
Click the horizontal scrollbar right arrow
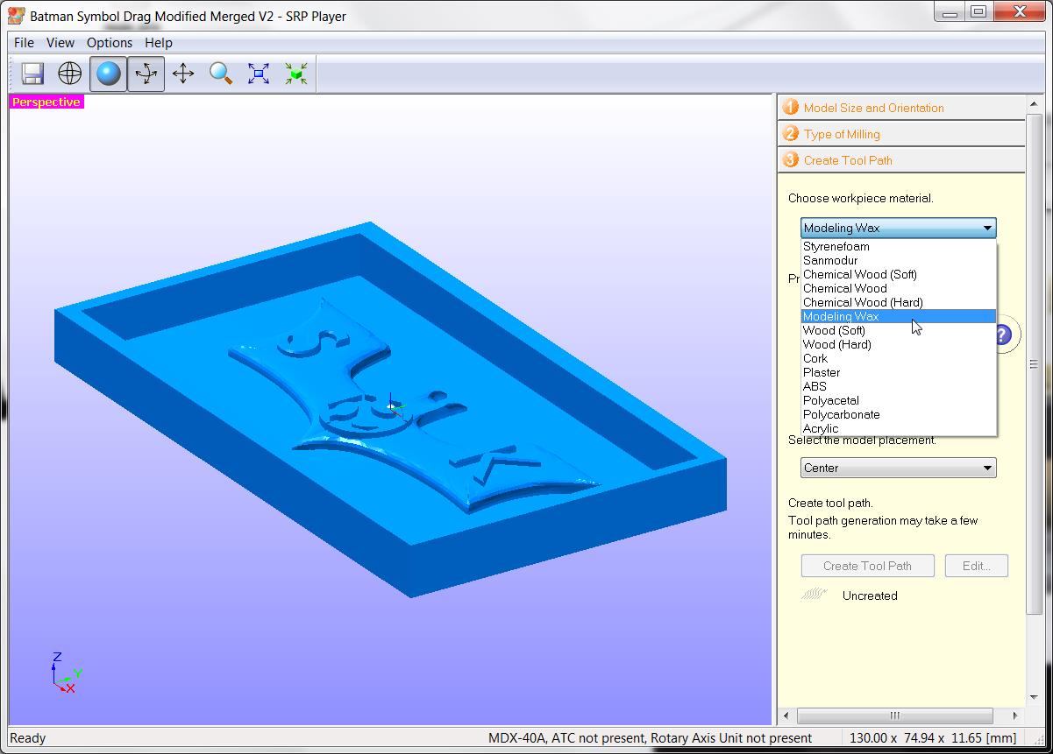point(1015,715)
